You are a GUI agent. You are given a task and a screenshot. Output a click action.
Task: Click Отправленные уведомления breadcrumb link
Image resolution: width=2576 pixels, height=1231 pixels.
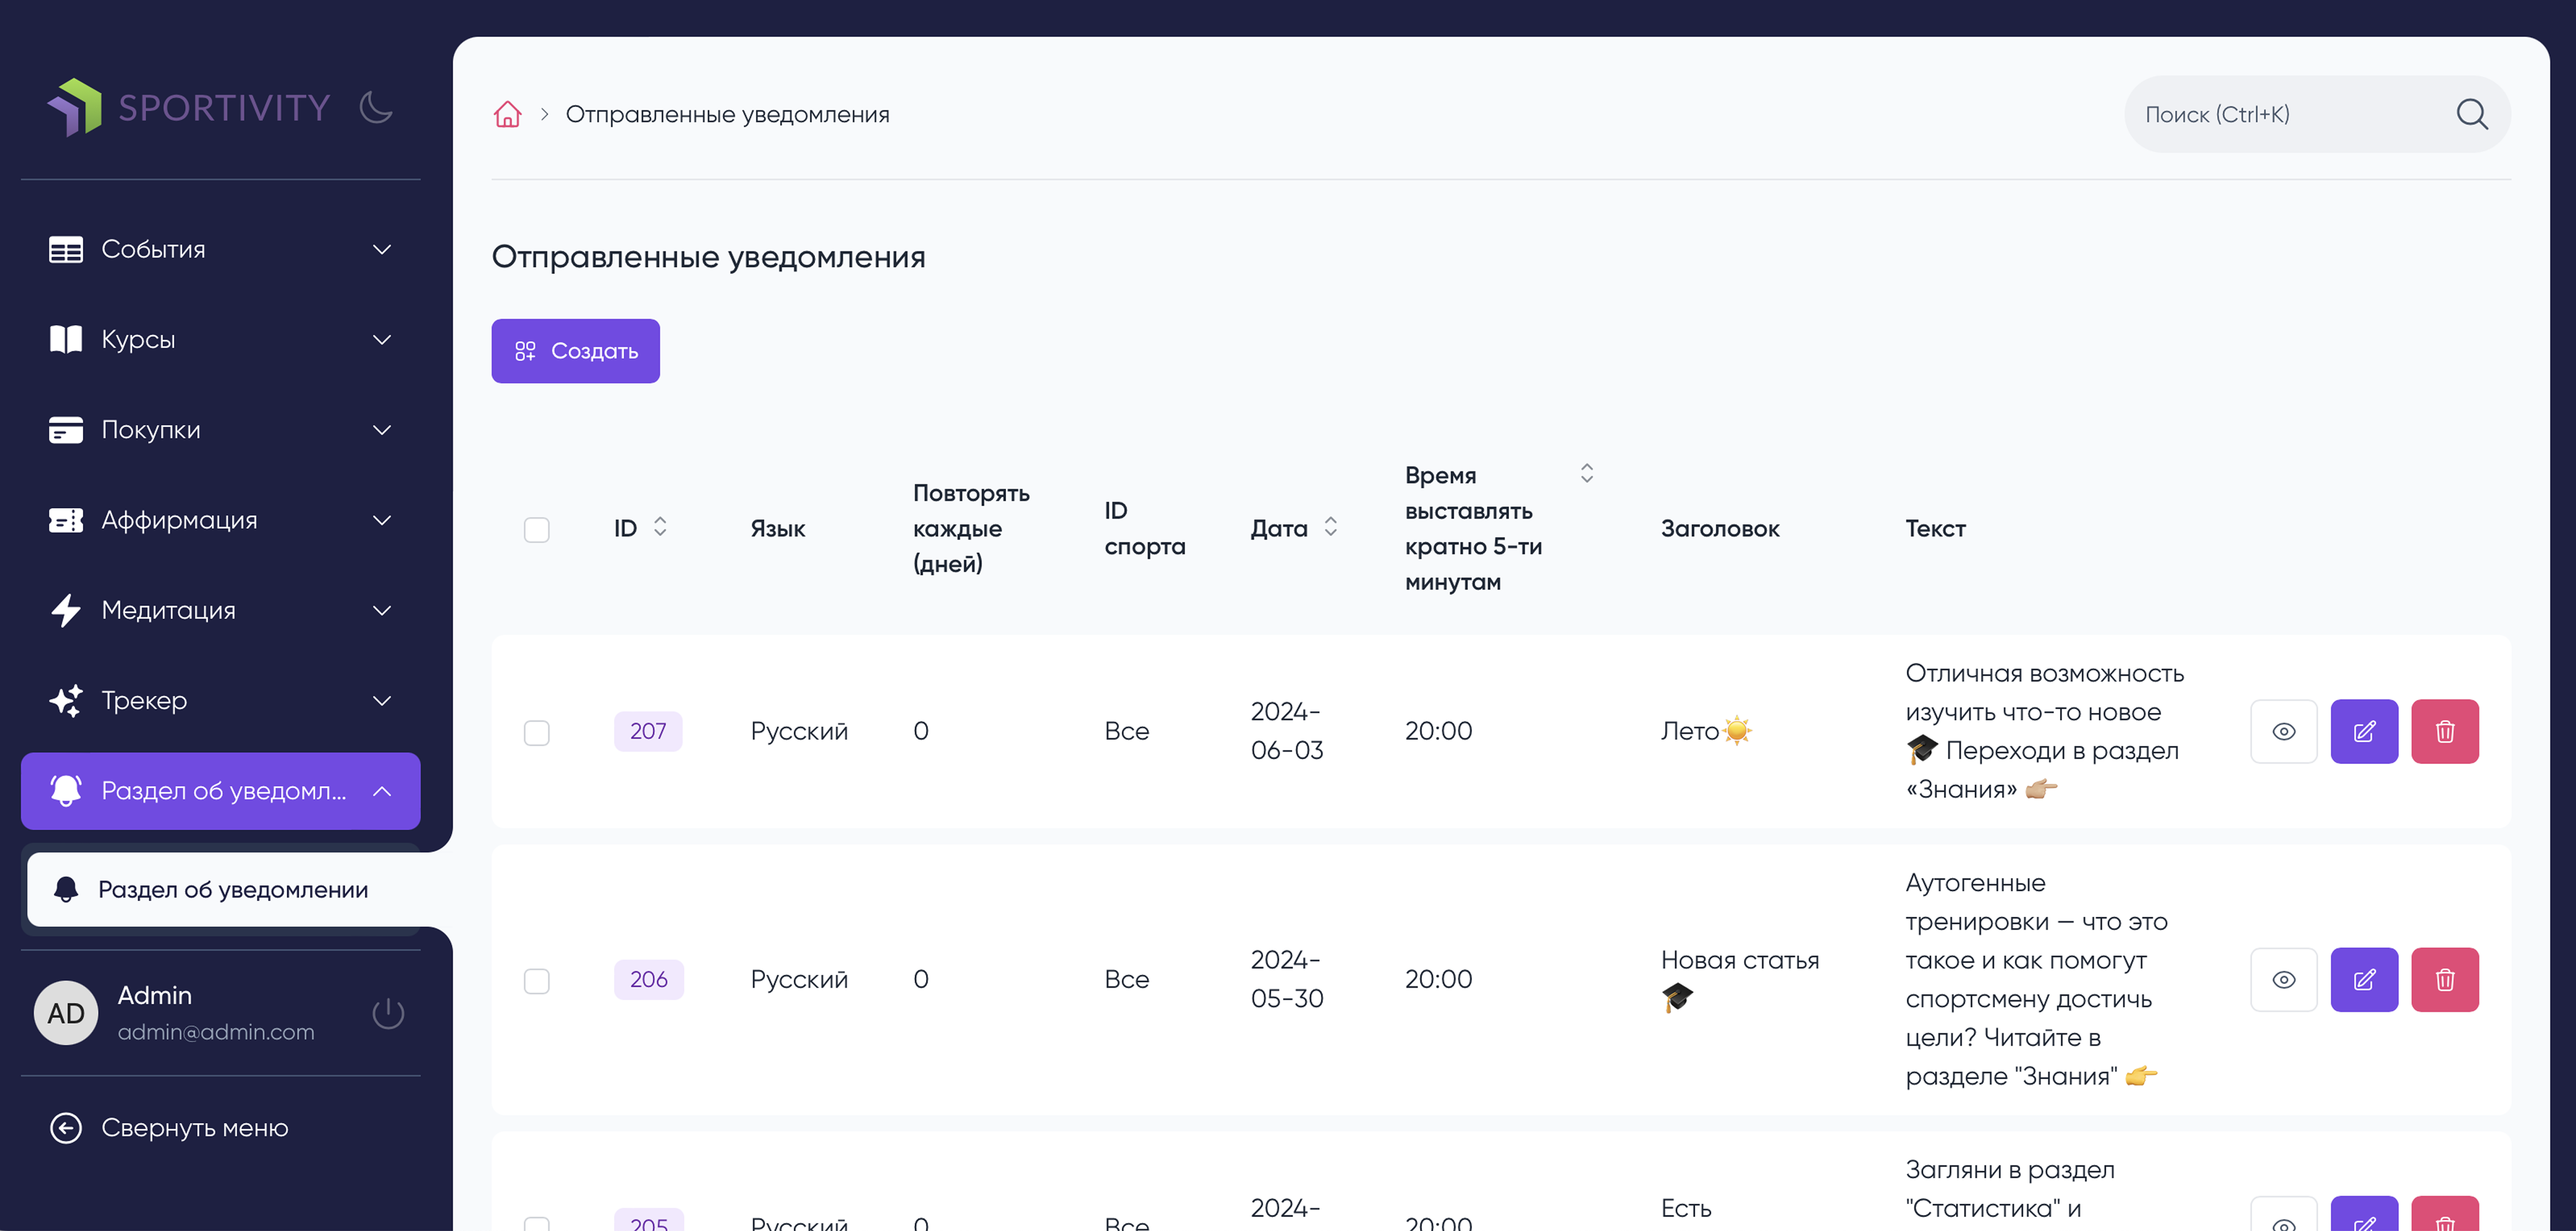point(727,114)
